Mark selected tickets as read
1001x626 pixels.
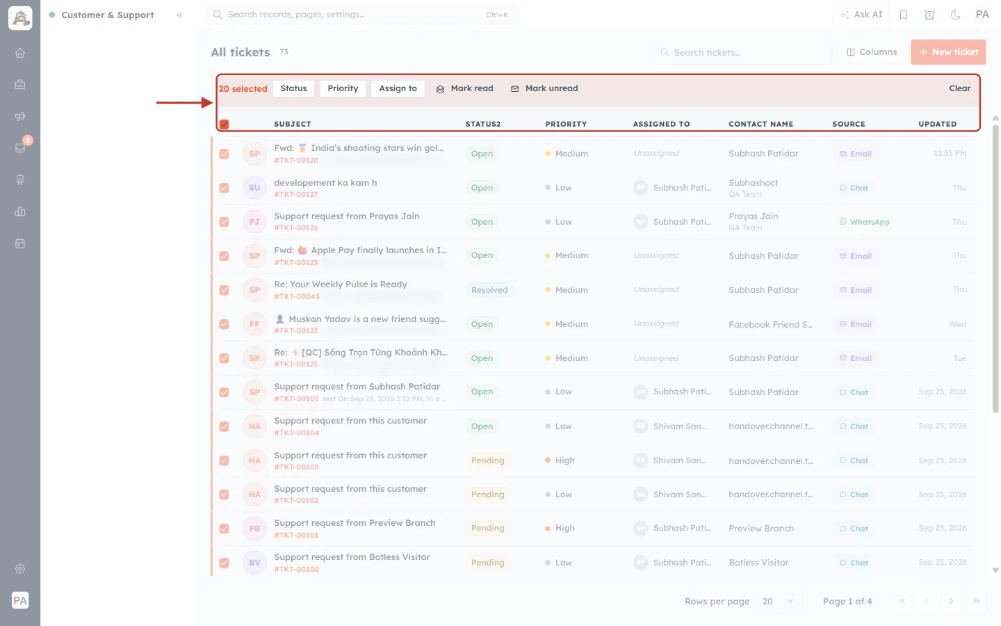464,88
